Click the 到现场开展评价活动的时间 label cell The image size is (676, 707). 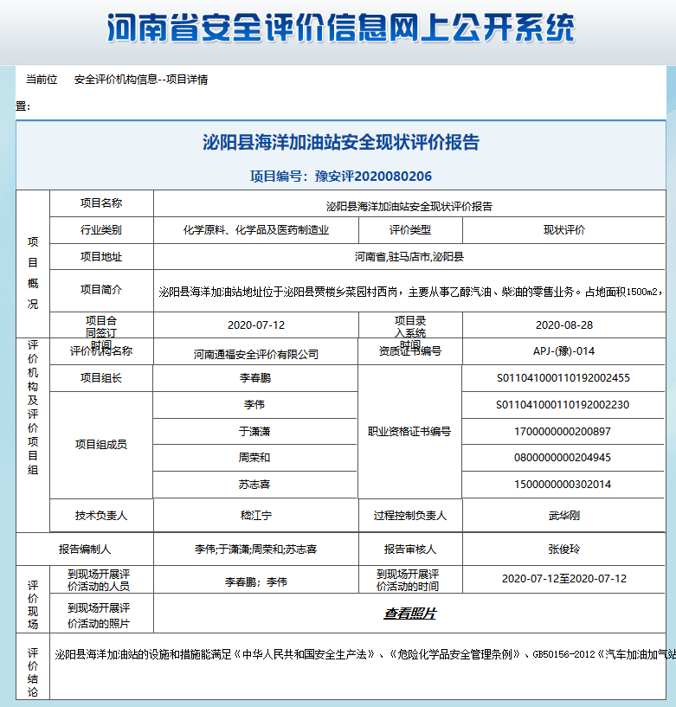[x=410, y=581]
